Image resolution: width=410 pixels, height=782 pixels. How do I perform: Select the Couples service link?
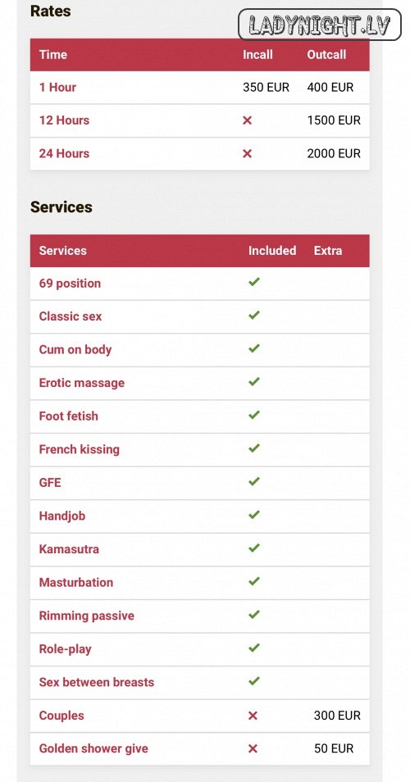[61, 716]
